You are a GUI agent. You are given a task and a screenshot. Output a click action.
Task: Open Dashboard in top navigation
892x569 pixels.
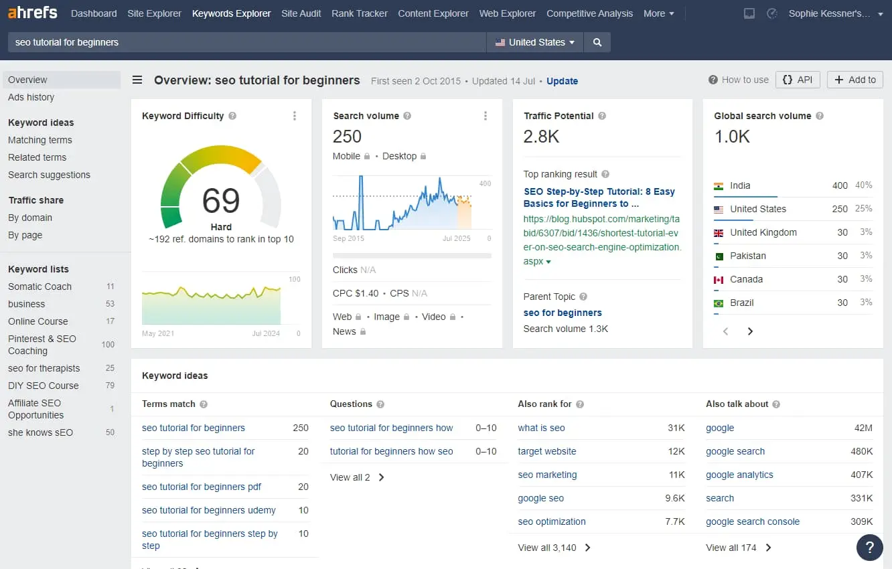pyautogui.click(x=94, y=13)
